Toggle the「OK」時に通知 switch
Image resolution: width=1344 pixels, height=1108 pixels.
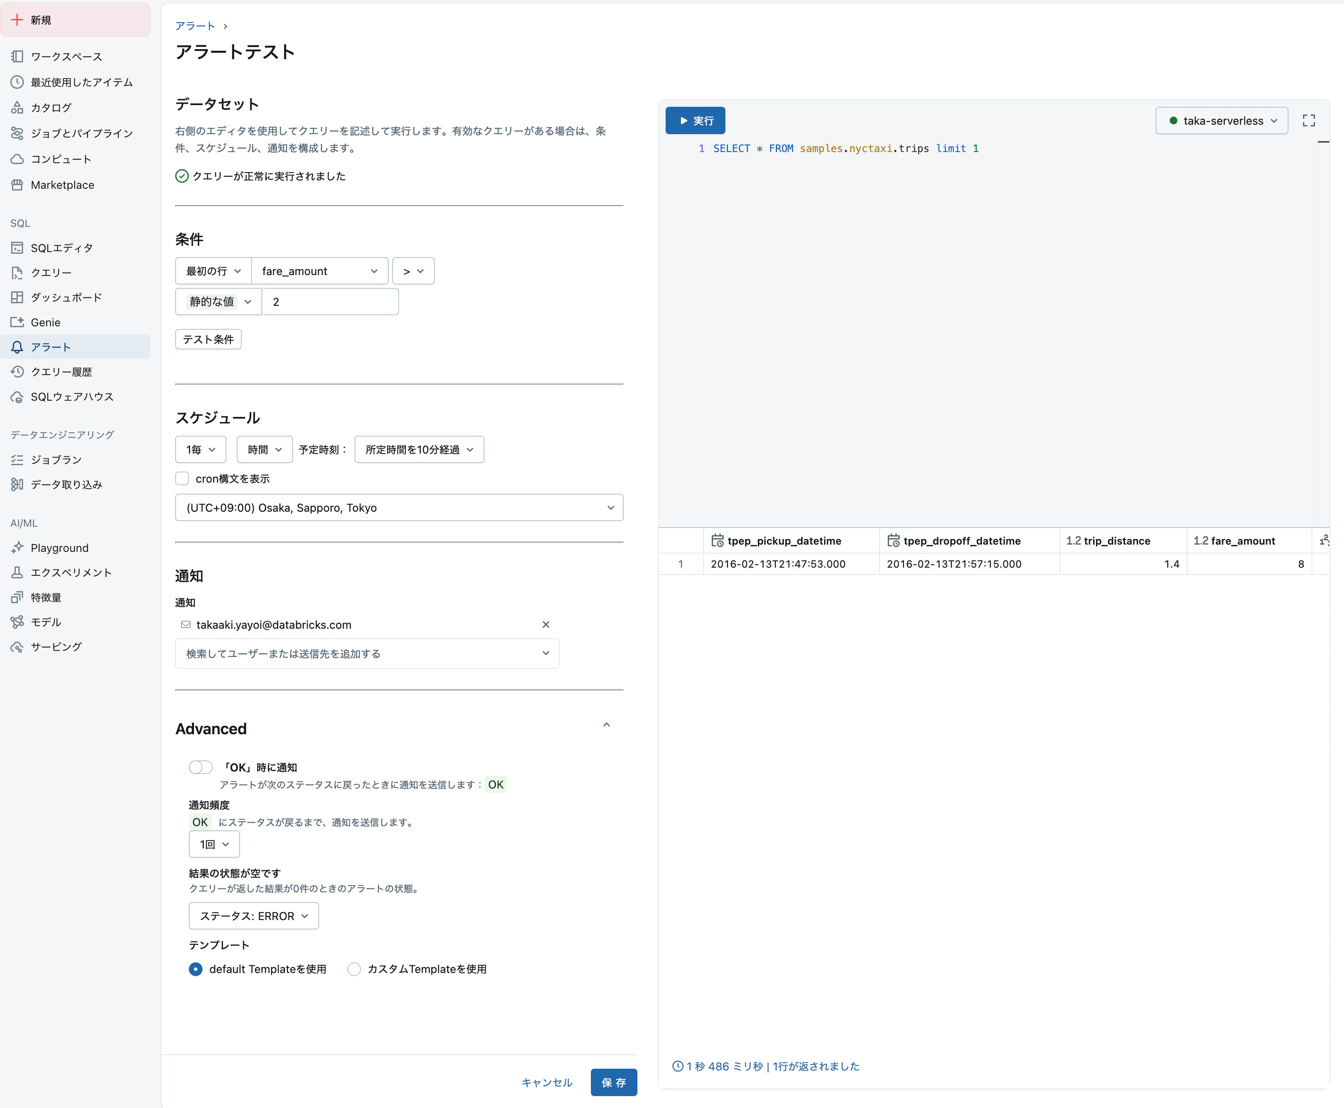[x=200, y=767]
